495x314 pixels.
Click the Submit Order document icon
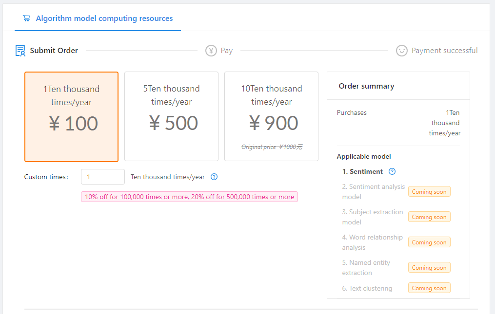[20, 51]
